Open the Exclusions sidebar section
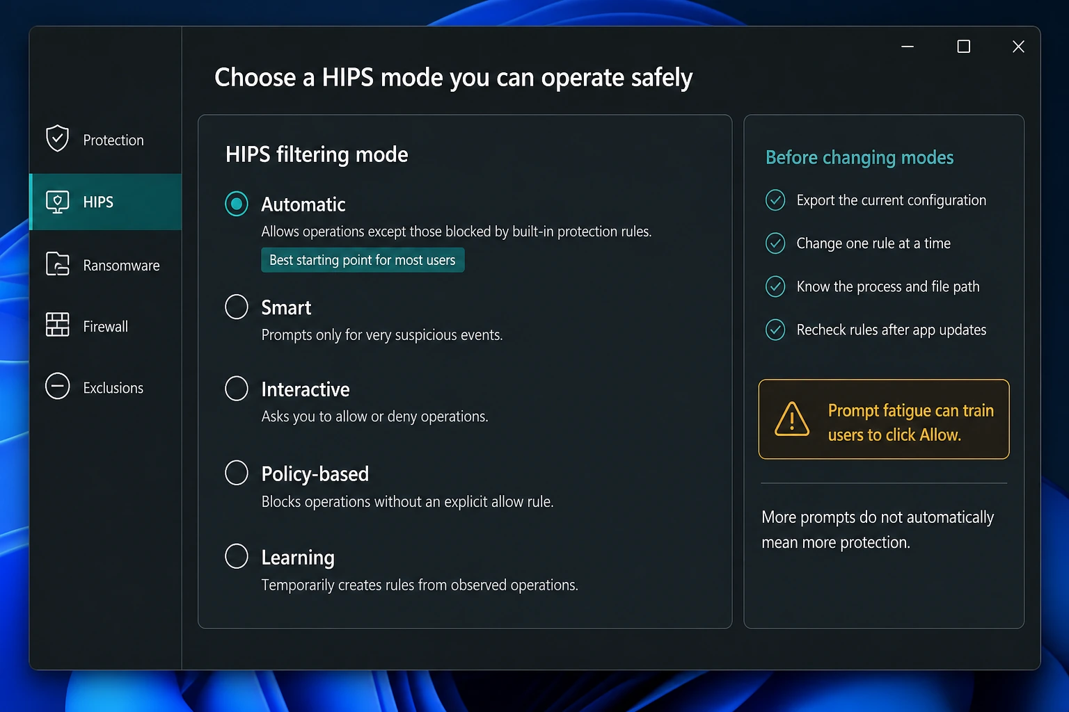 tap(106, 387)
